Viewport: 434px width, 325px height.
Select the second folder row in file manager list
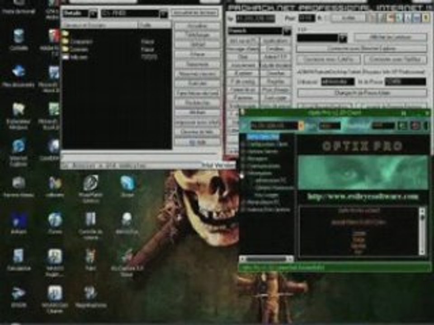pos(117,42)
